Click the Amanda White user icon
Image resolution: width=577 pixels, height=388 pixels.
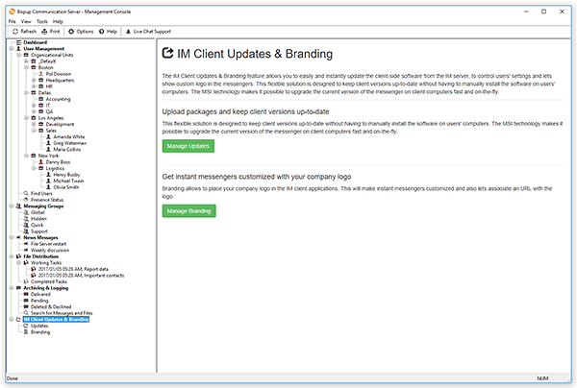pos(49,137)
